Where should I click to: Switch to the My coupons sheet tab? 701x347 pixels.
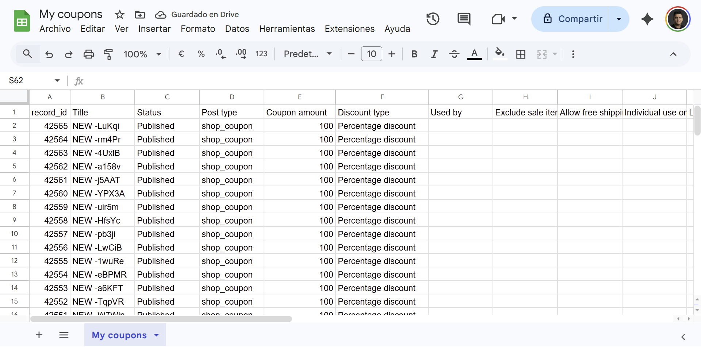pyautogui.click(x=119, y=335)
